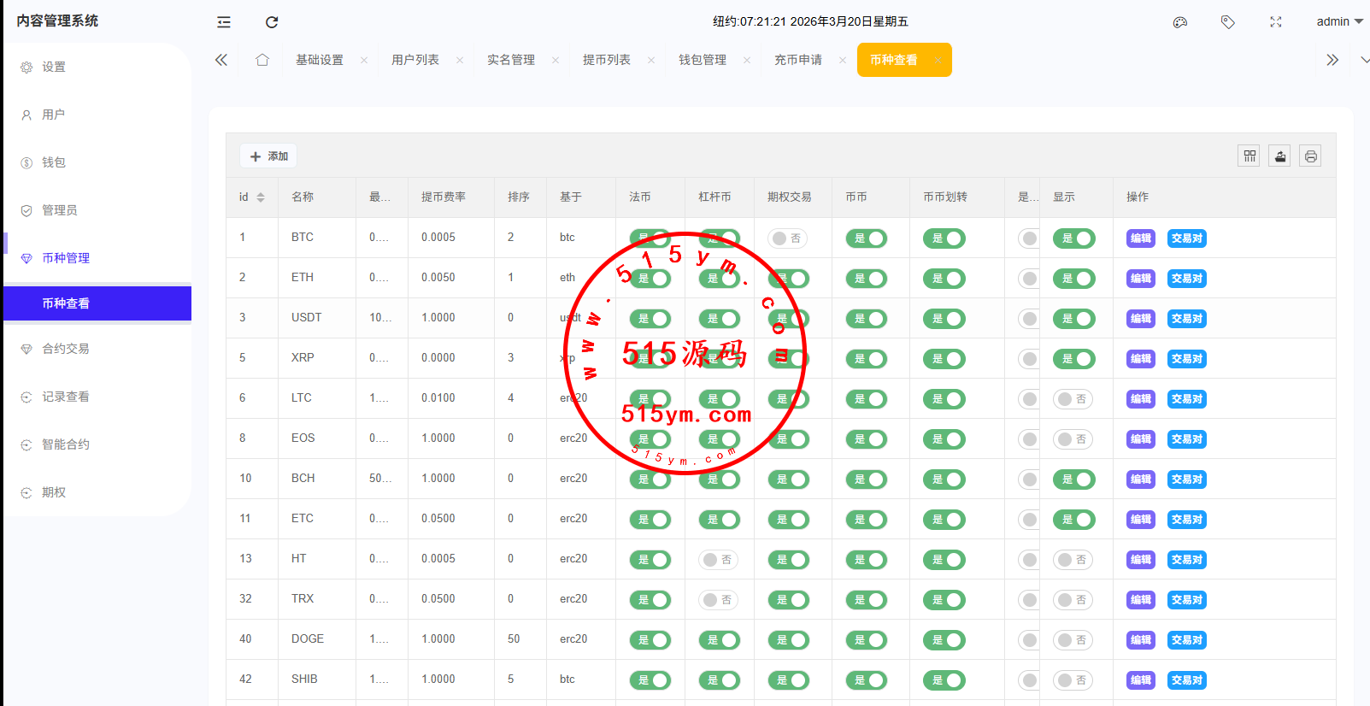Expand the 合约交易 sidebar menu

[66, 349]
